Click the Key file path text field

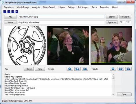(x=61, y=17)
